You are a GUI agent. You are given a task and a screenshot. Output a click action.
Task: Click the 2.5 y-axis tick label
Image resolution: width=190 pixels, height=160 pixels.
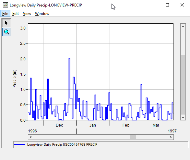(23, 43)
